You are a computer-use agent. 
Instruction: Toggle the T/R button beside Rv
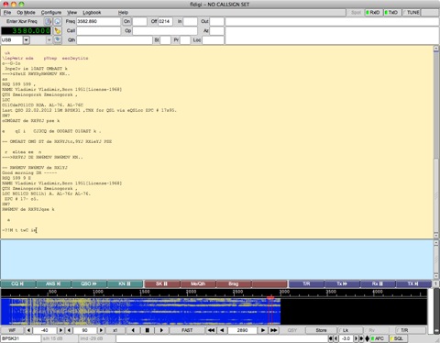(411, 330)
